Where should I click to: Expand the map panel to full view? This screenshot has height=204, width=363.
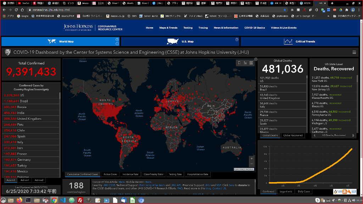pos(256,59)
